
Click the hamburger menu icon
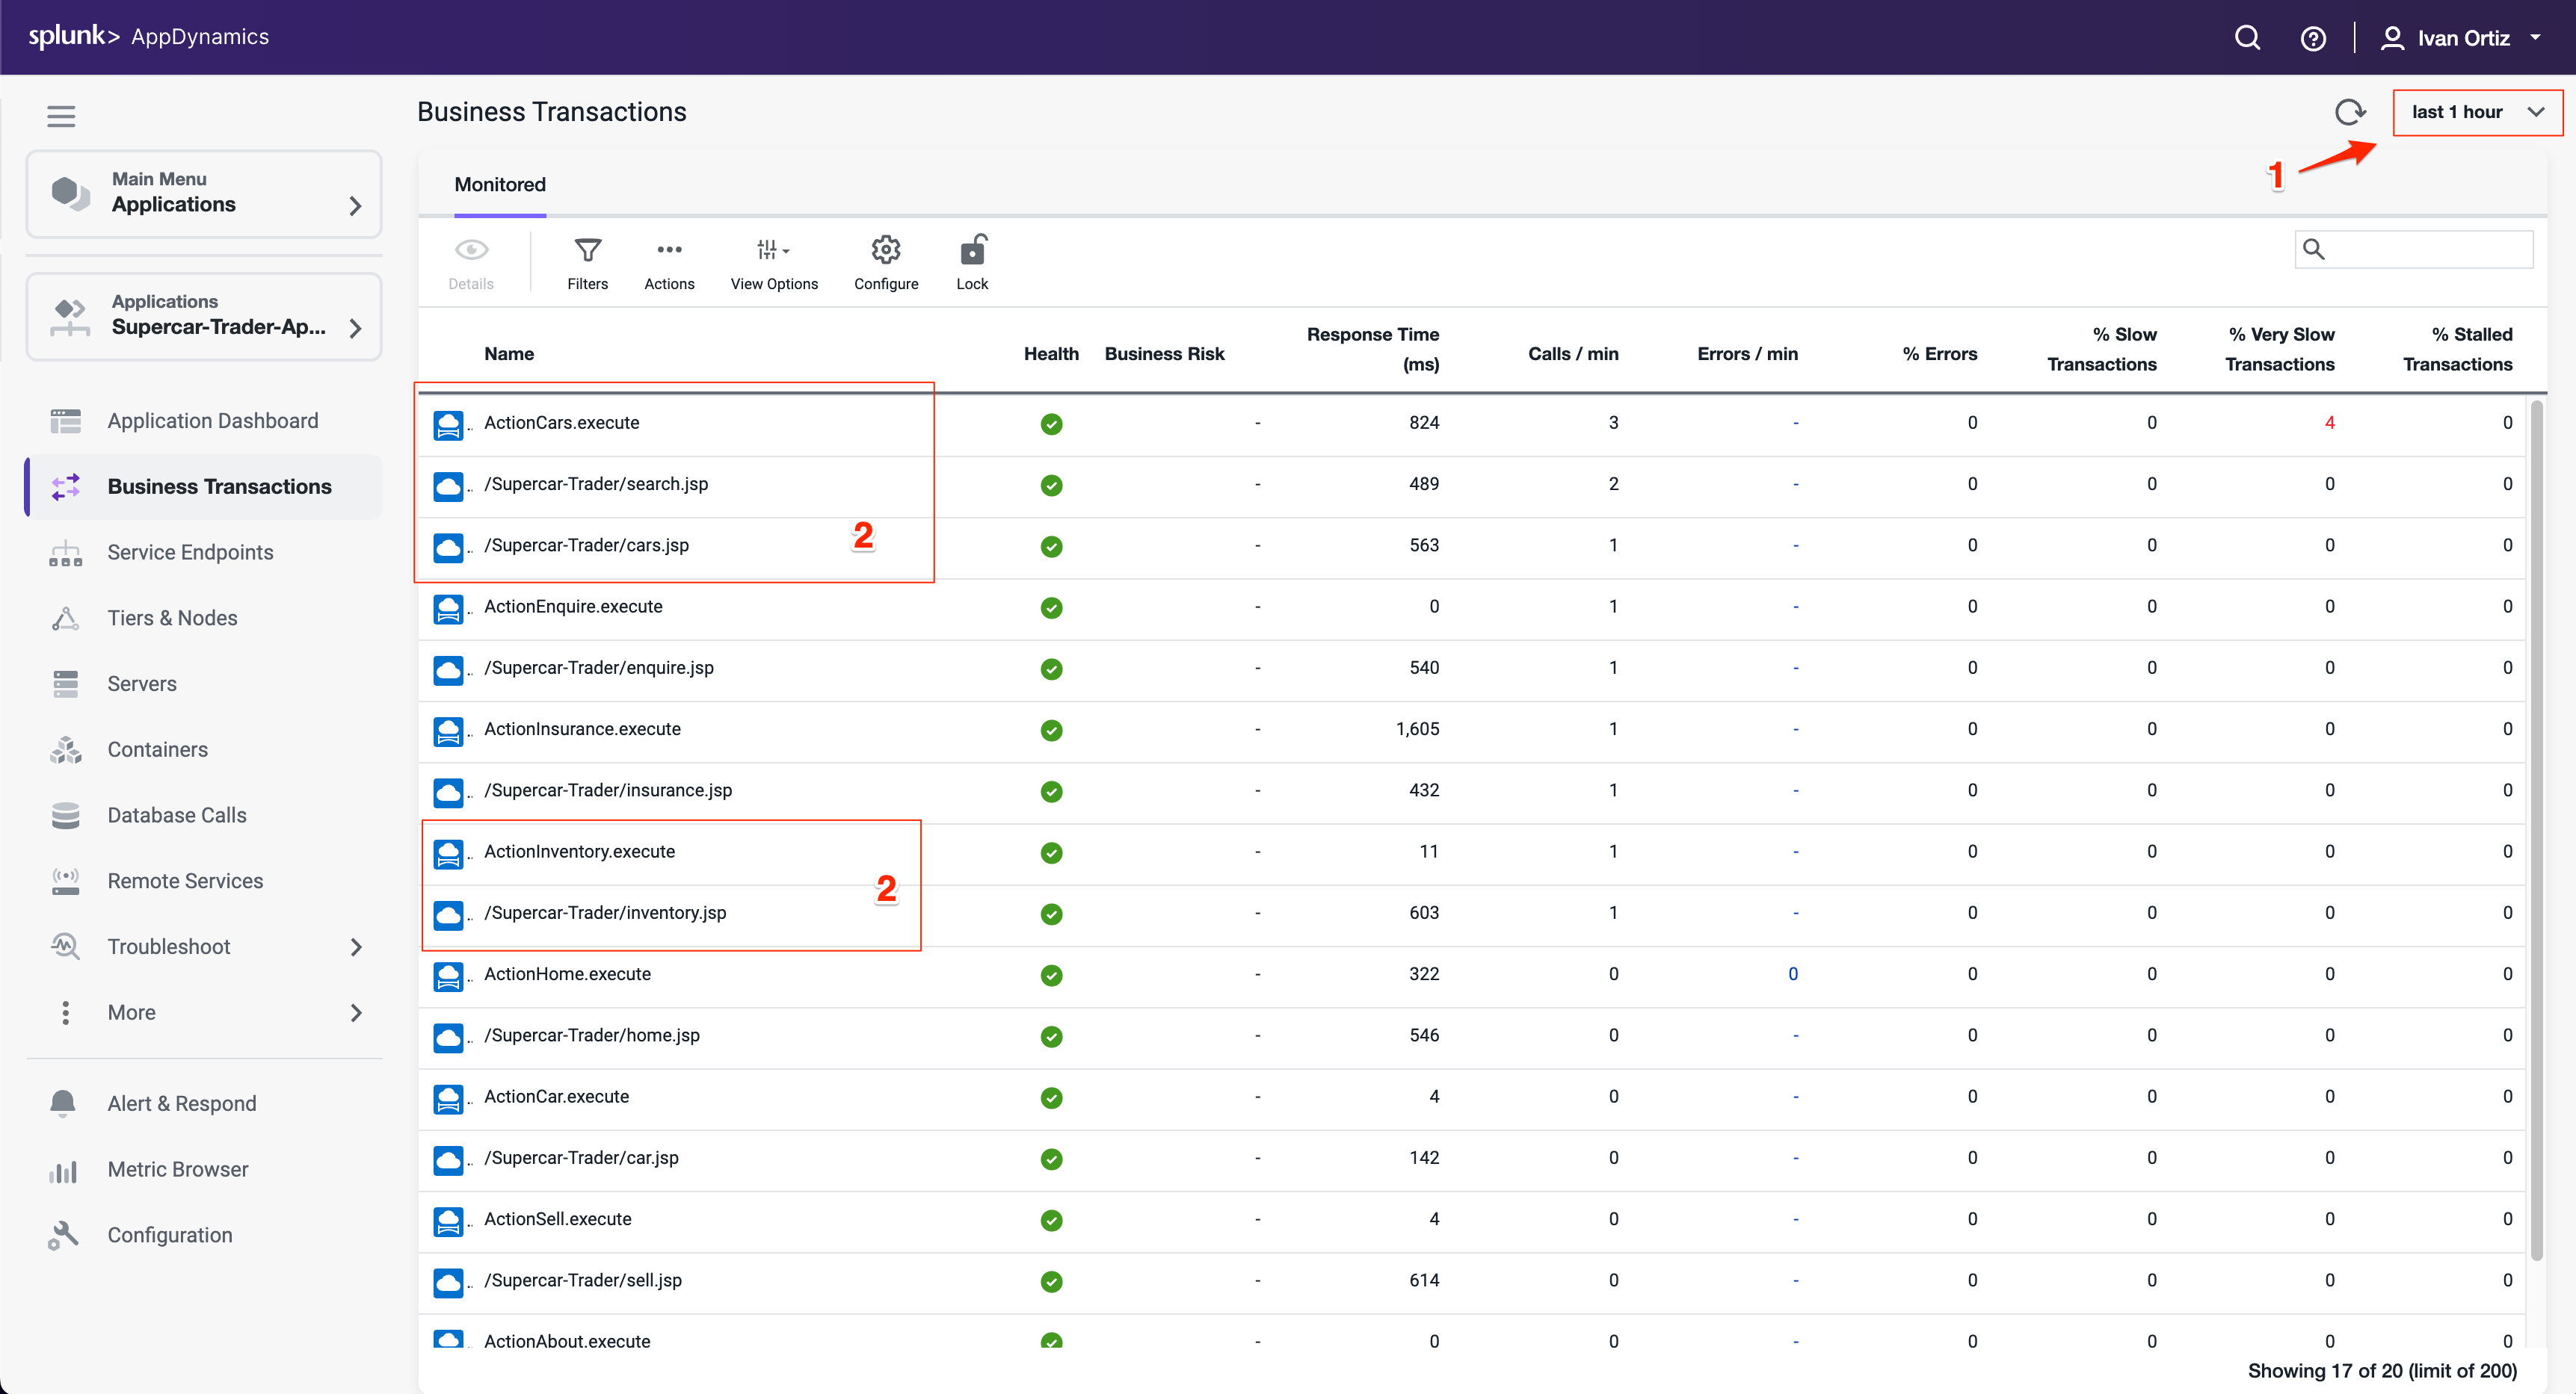click(x=61, y=116)
